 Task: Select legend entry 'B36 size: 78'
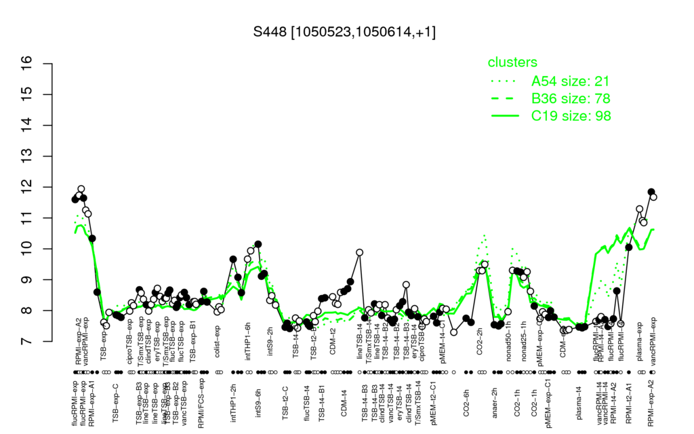click(x=571, y=98)
